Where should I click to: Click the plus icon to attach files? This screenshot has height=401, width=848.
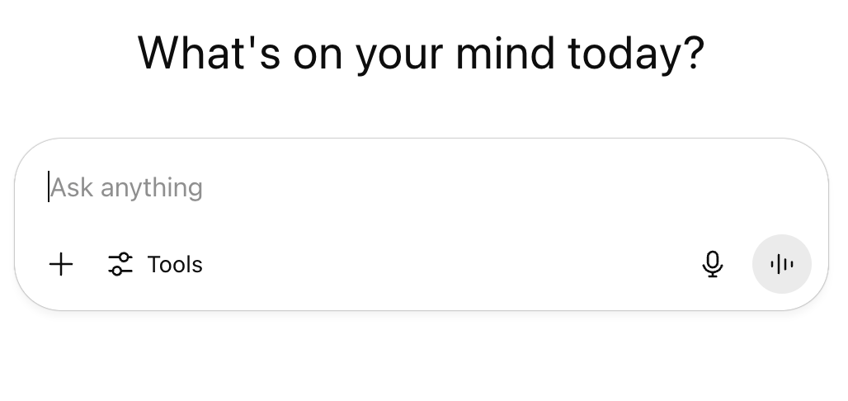(x=61, y=265)
